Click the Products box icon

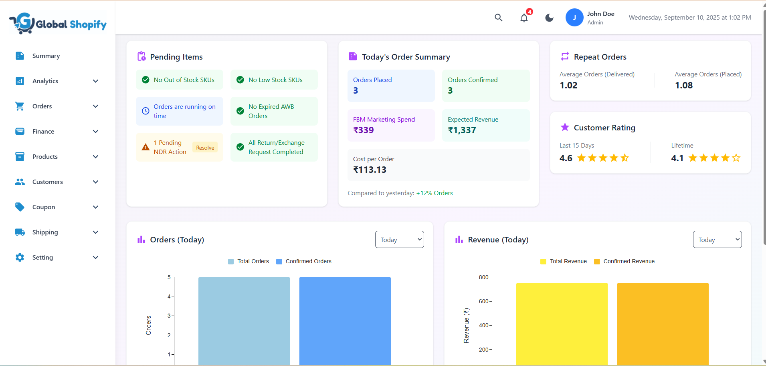(20, 156)
